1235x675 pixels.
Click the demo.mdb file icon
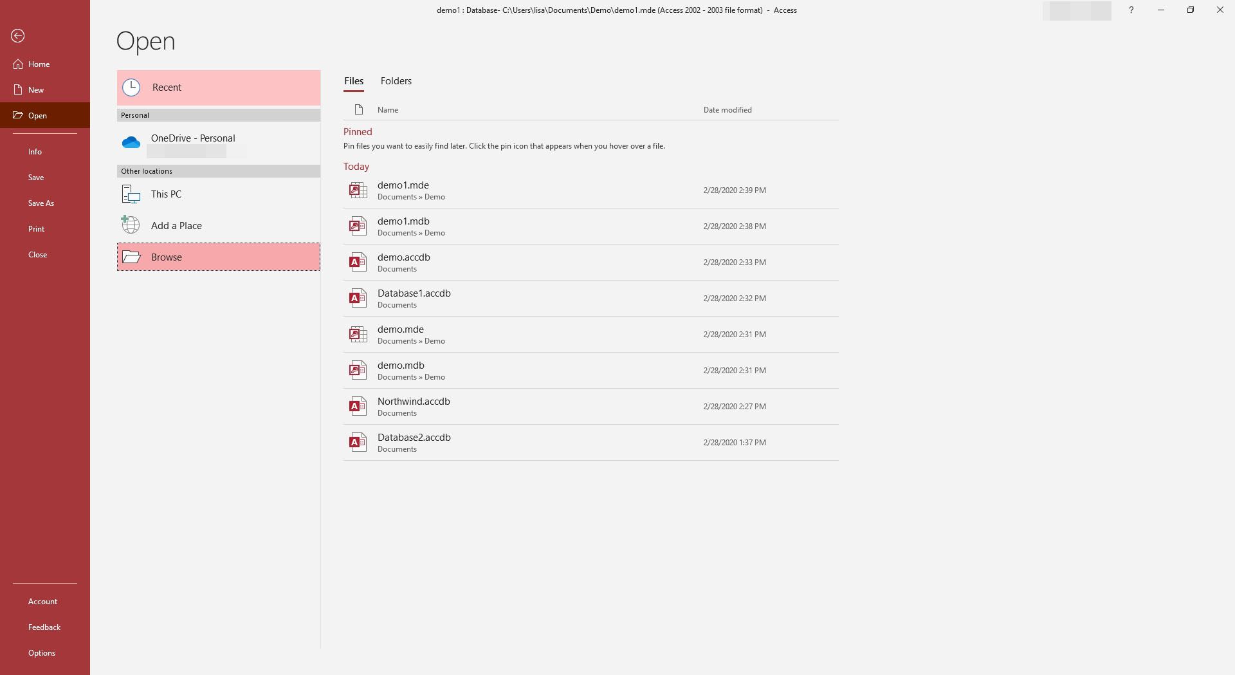point(358,371)
